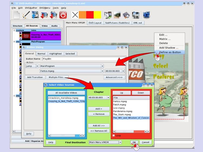Choose Define as Button context menu item
The height and width of the screenshot is (152, 203).
170,52
